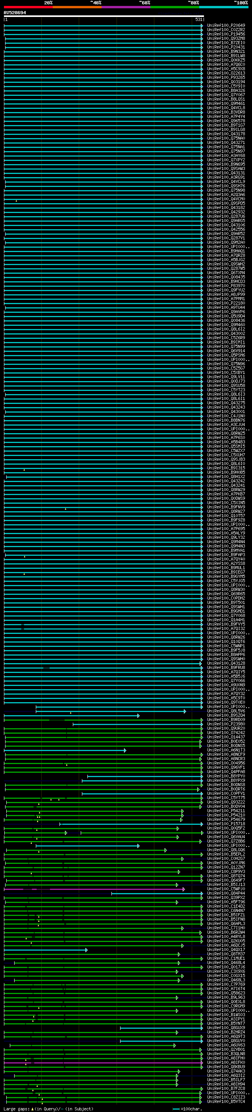The width and height of the screenshot is (252, 1112).
Task: Click label UniRef100_Q4VCL8
Action: [226, 108]
